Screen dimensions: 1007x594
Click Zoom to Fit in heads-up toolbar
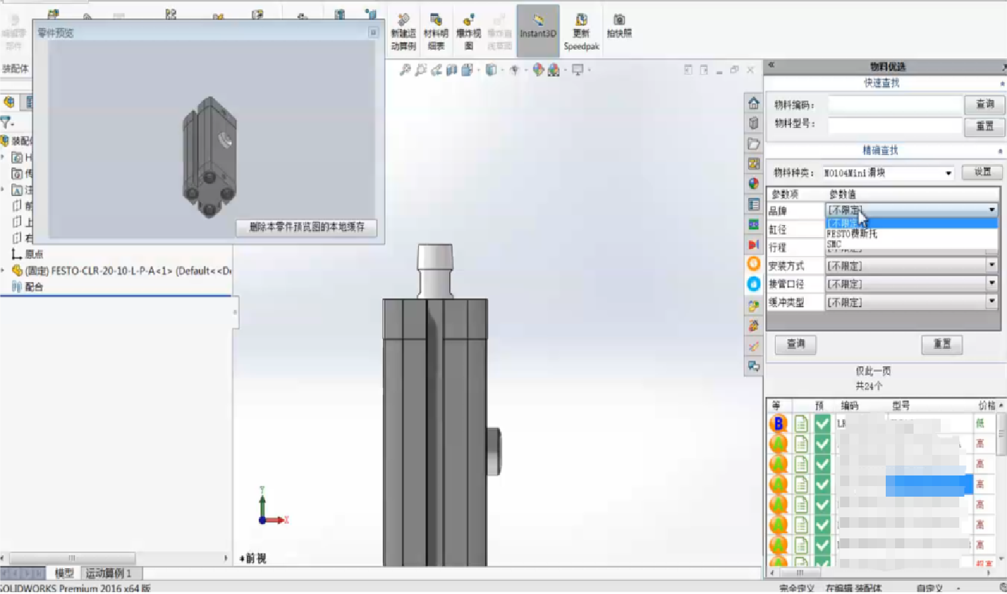[x=405, y=70]
